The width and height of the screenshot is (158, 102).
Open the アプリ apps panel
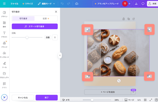(4, 85)
